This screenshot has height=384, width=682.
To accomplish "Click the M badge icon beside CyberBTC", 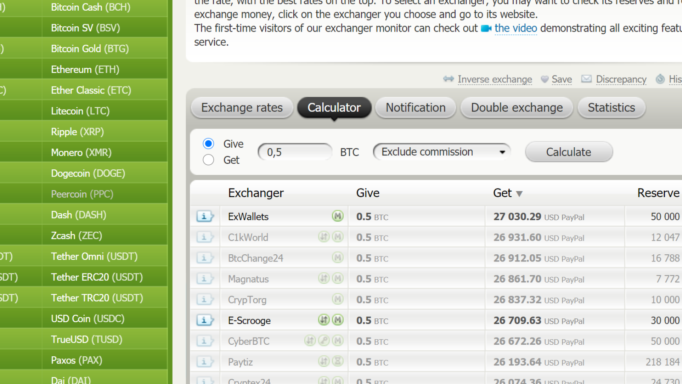I will pos(338,340).
